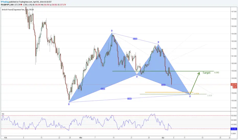Click the current price tag 157.174
The height and width of the screenshot is (140, 238).
(x=234, y=85)
